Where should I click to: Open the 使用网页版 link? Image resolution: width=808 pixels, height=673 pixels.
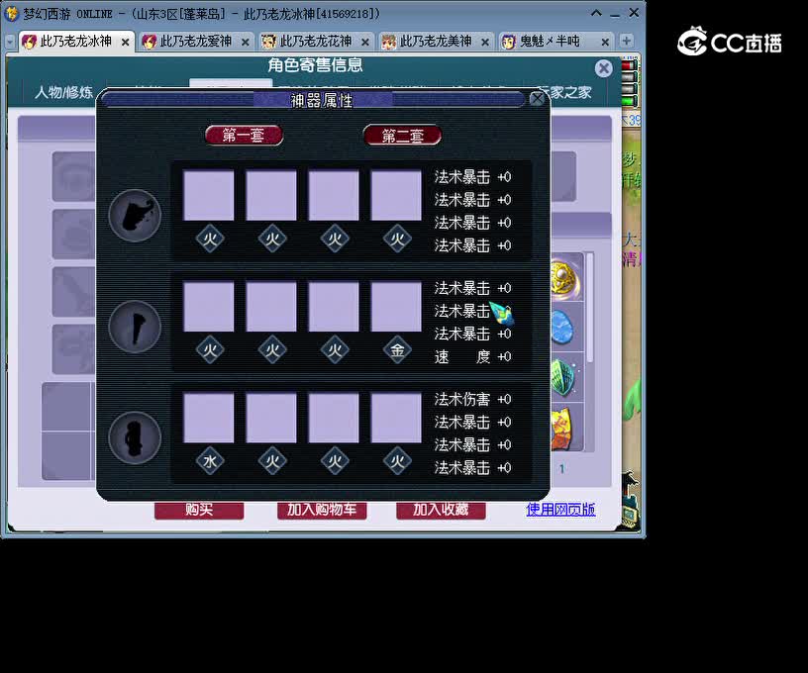click(x=560, y=510)
